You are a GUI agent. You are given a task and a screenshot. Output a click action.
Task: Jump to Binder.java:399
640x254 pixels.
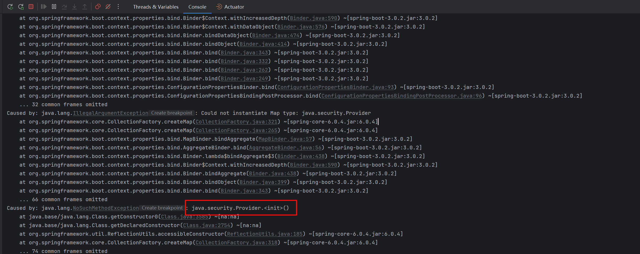point(263,182)
